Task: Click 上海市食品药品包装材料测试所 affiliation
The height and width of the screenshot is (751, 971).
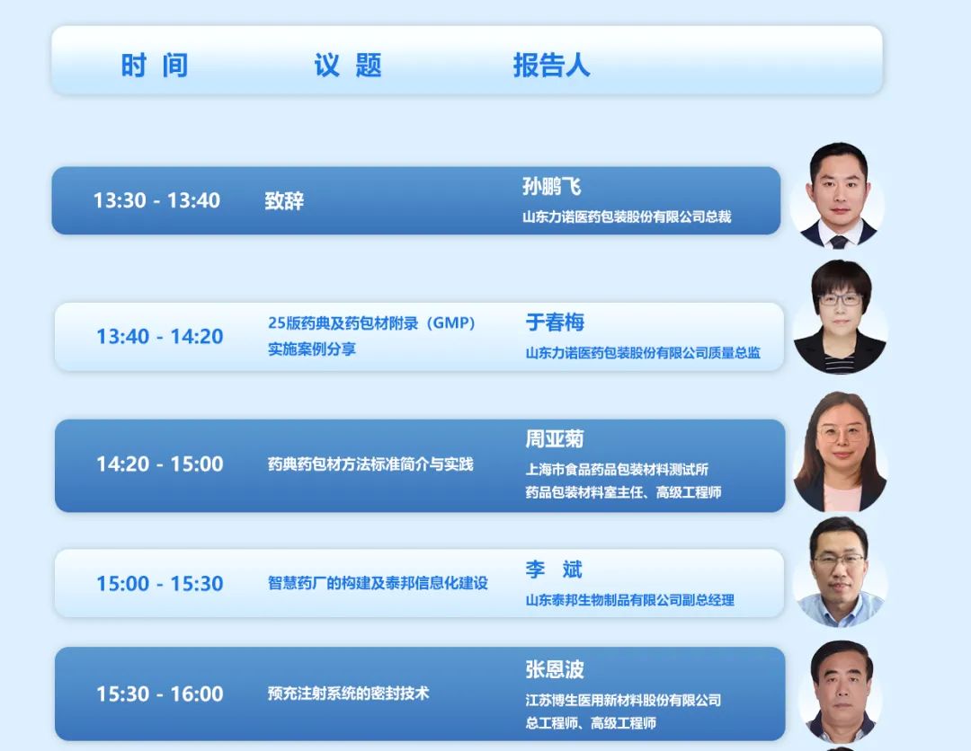Action: point(617,470)
